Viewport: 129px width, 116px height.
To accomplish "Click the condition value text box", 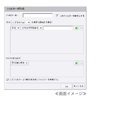I will click(x=58, y=28).
